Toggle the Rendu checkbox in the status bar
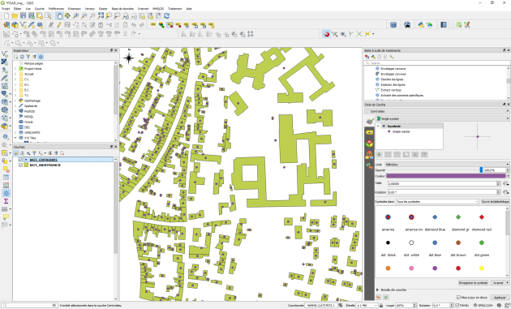The image size is (511, 309). [457, 306]
